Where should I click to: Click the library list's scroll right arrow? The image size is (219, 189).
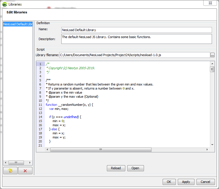(29, 163)
